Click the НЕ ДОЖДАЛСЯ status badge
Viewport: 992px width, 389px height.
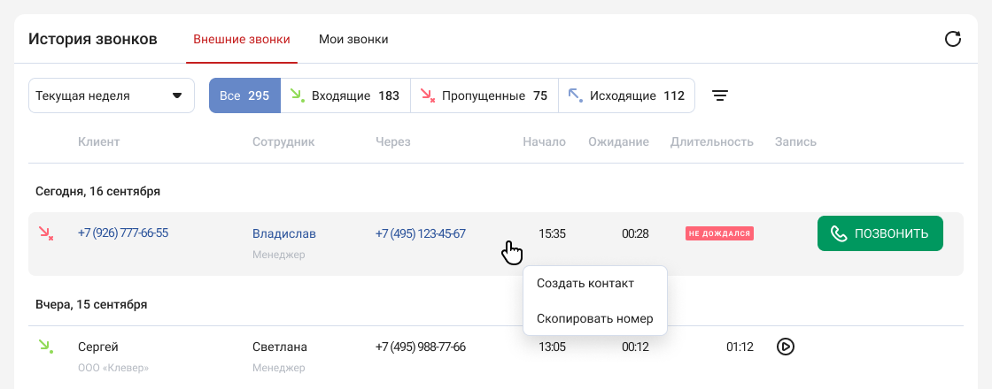pos(718,234)
